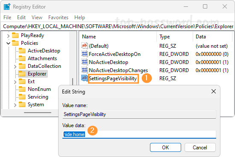The width and height of the screenshot is (235, 157).
Task: Click the Attachments folder icon
Action: 22,58
